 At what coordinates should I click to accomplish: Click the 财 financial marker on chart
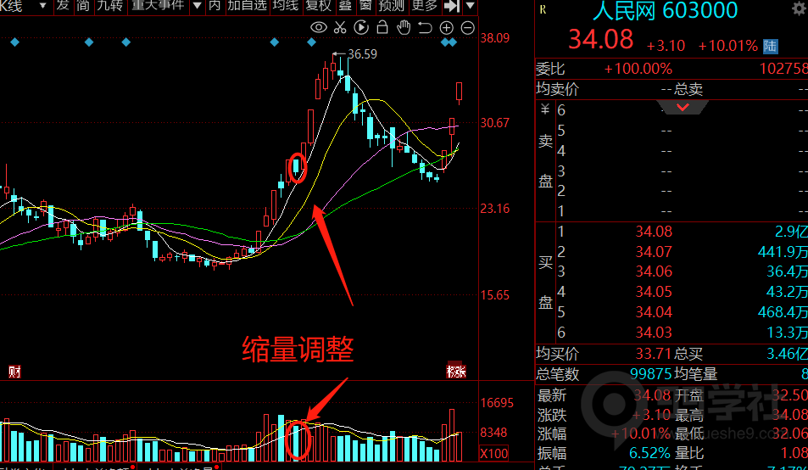[14, 372]
